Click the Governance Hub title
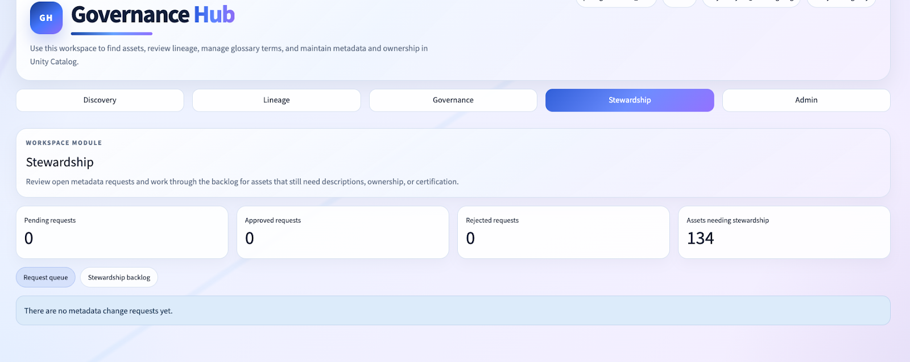910x362 pixels. click(x=152, y=15)
